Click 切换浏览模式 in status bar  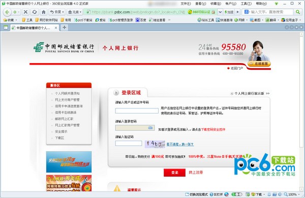196,194
